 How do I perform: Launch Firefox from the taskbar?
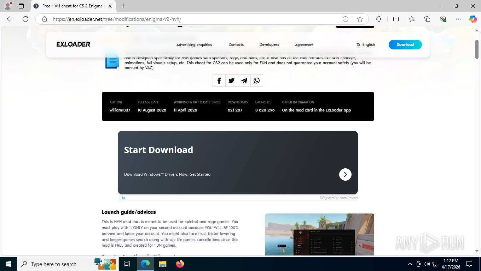pyautogui.click(x=180, y=264)
